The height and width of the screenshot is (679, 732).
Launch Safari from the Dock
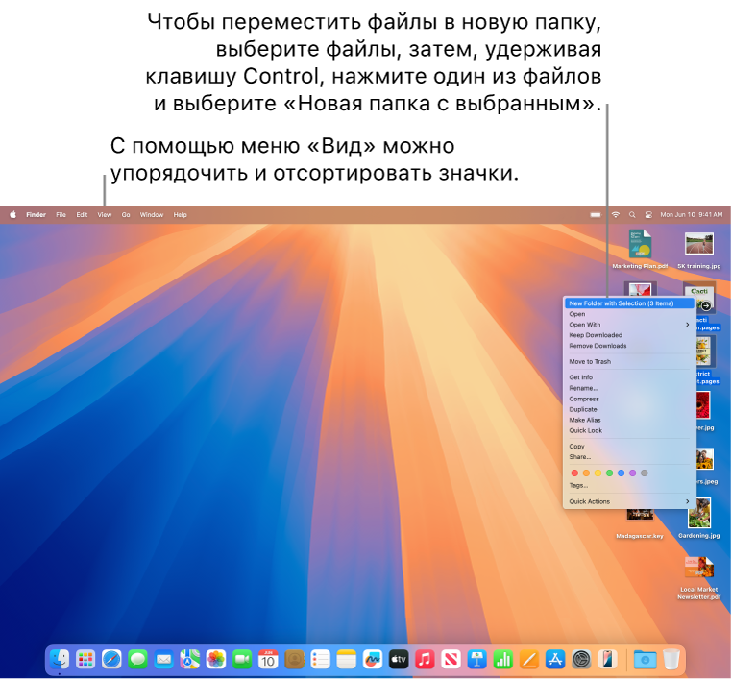(x=111, y=660)
